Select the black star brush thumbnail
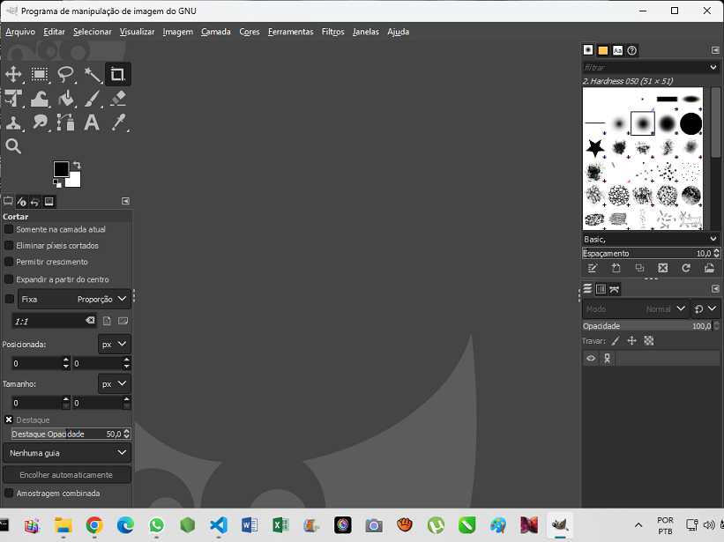 click(x=594, y=148)
